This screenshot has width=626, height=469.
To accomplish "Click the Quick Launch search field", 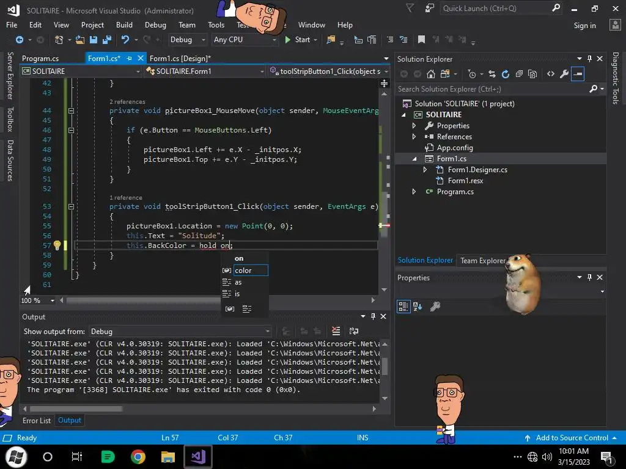I will [x=496, y=9].
